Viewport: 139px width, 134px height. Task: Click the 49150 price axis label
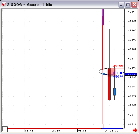[x=132, y=21]
